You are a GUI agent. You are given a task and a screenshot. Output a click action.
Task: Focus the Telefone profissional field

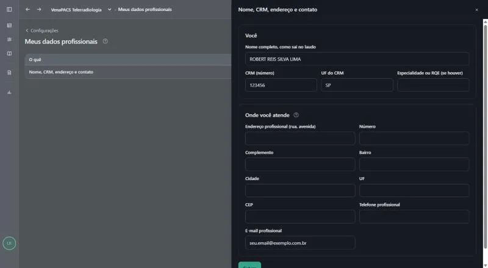click(x=414, y=217)
